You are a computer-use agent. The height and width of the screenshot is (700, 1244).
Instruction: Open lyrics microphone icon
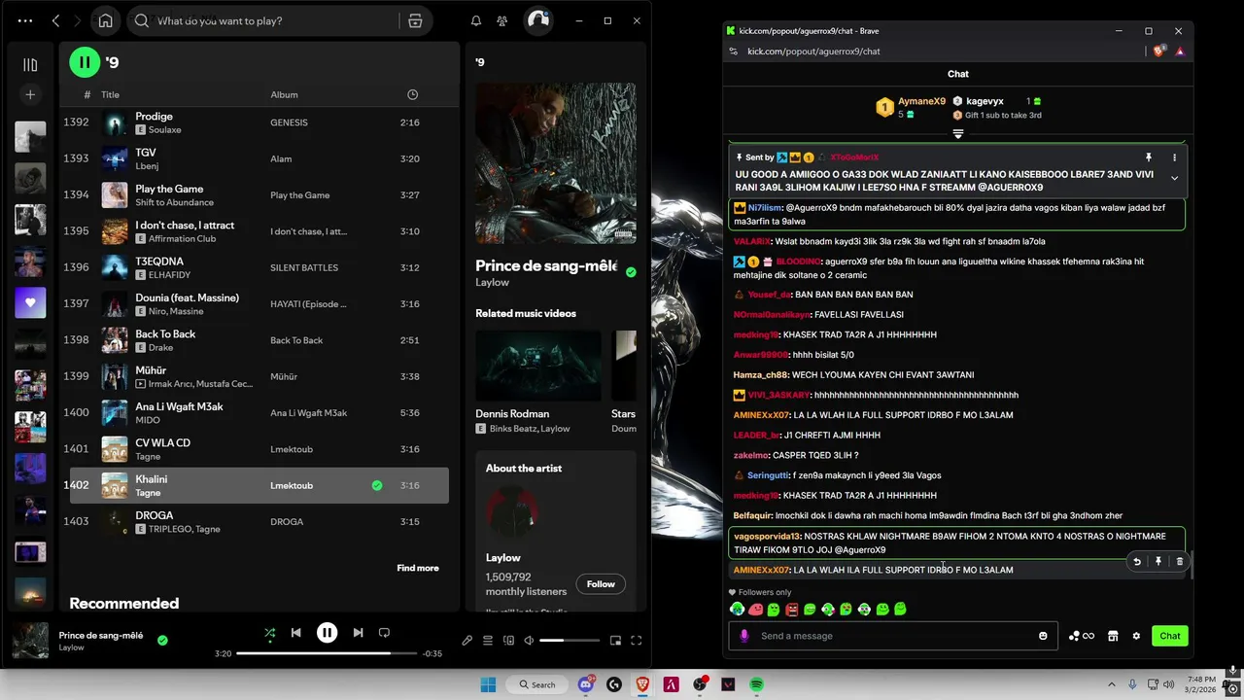(466, 641)
